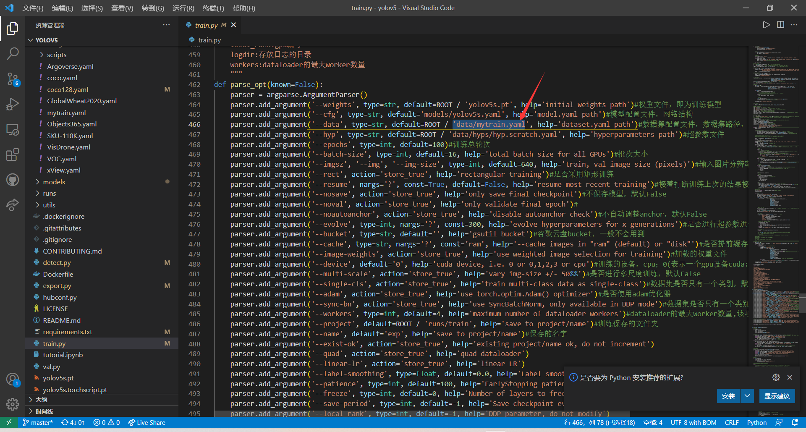This screenshot has height=432, width=806.
Task: Change indentation via 空格: 4
Action: [x=653, y=422]
